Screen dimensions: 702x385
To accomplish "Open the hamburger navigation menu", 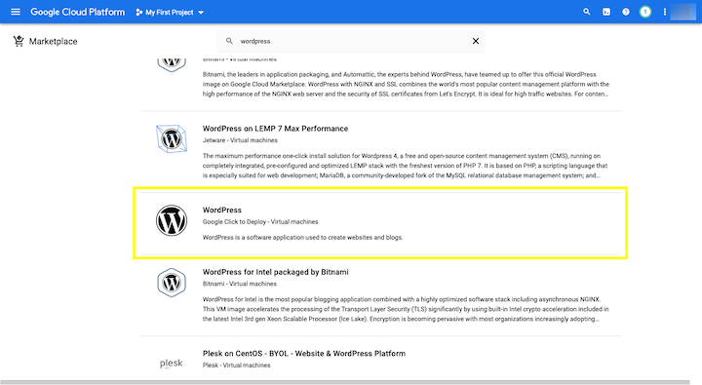I will [x=16, y=12].
